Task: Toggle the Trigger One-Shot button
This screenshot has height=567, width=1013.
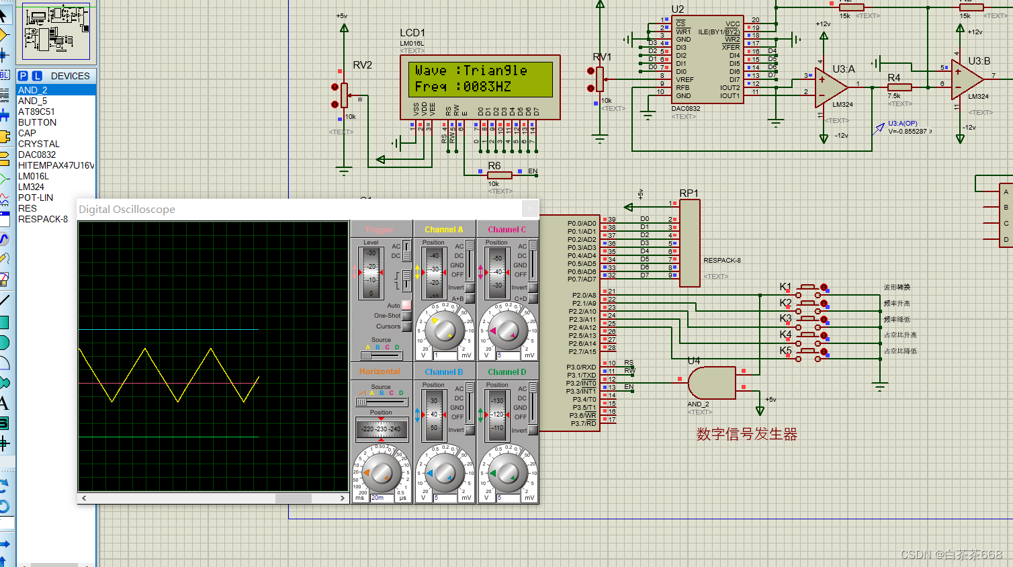Action: pyautogui.click(x=406, y=316)
